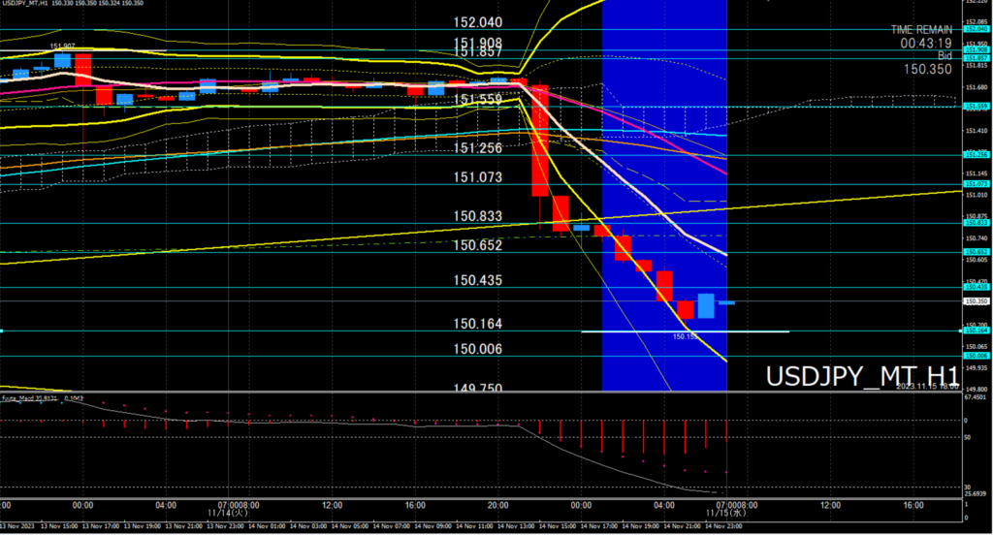Click the large 150.006 level label in chart
The height and width of the screenshot is (535, 993).
(x=477, y=350)
